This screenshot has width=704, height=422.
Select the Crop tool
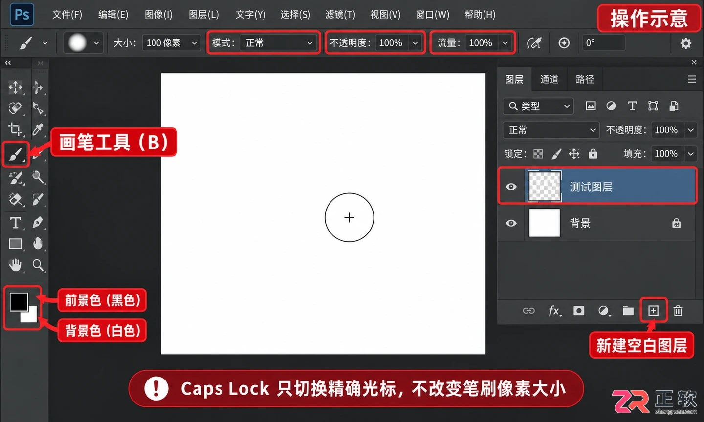15,129
